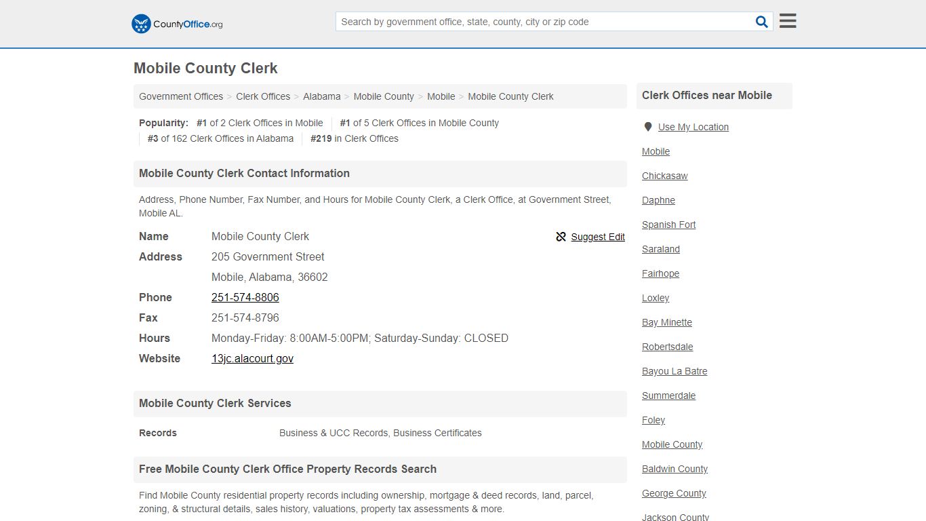Click the location pin icon
926x521 pixels.
[648, 127]
